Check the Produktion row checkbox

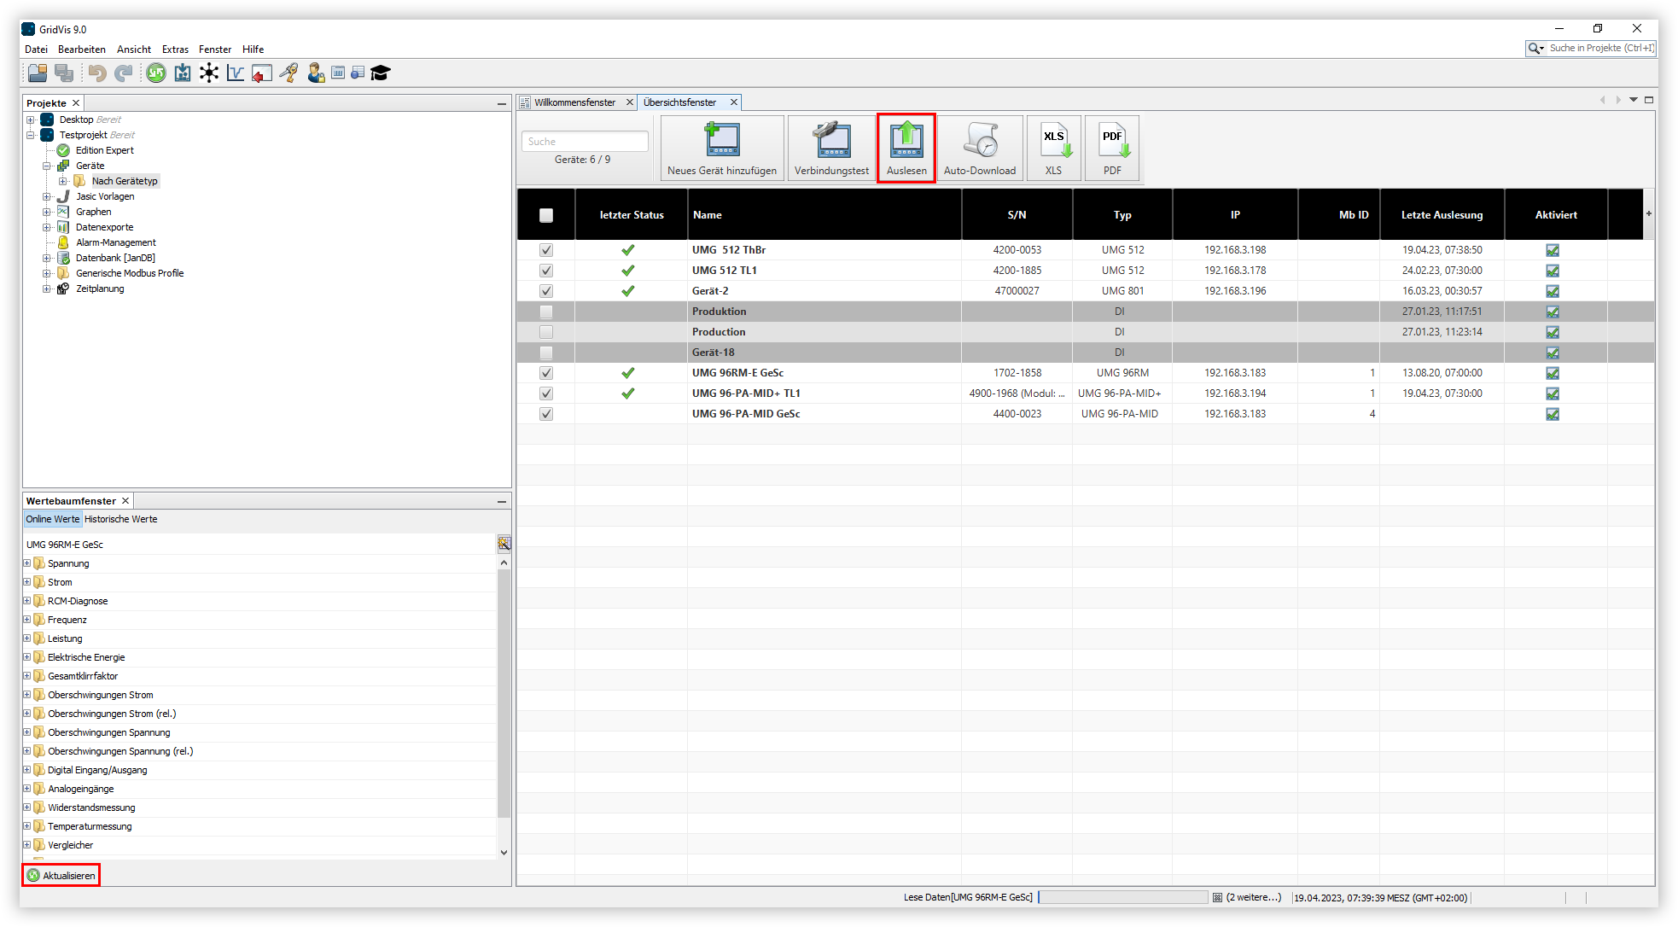click(x=546, y=312)
